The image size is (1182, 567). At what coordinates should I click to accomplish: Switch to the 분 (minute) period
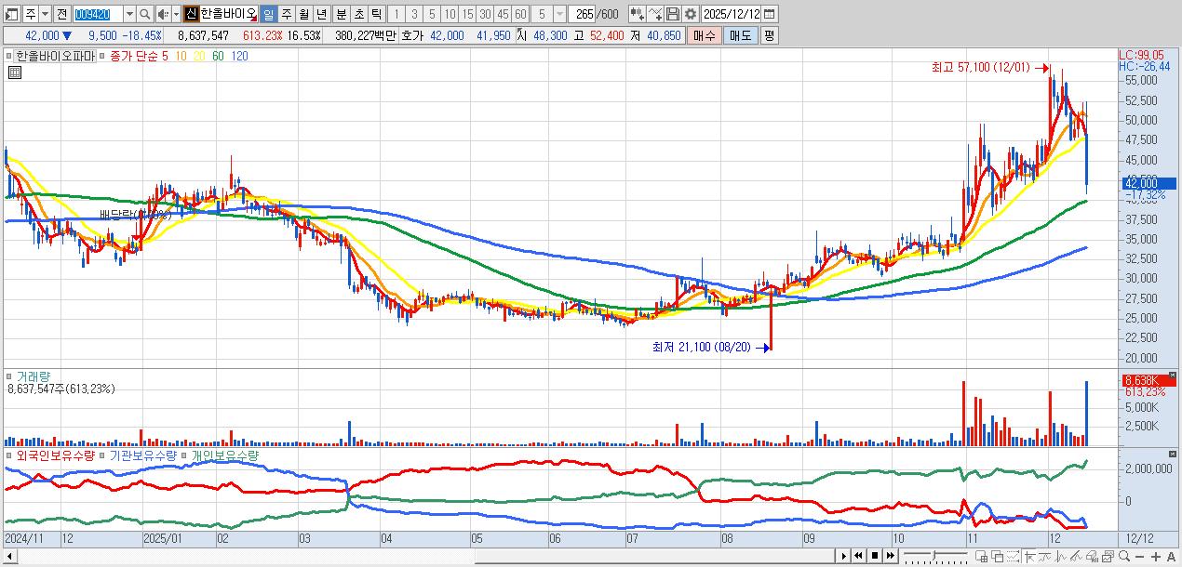coord(341,14)
